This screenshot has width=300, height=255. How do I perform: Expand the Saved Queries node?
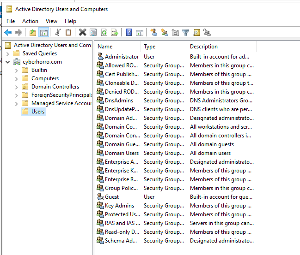(x=8, y=53)
